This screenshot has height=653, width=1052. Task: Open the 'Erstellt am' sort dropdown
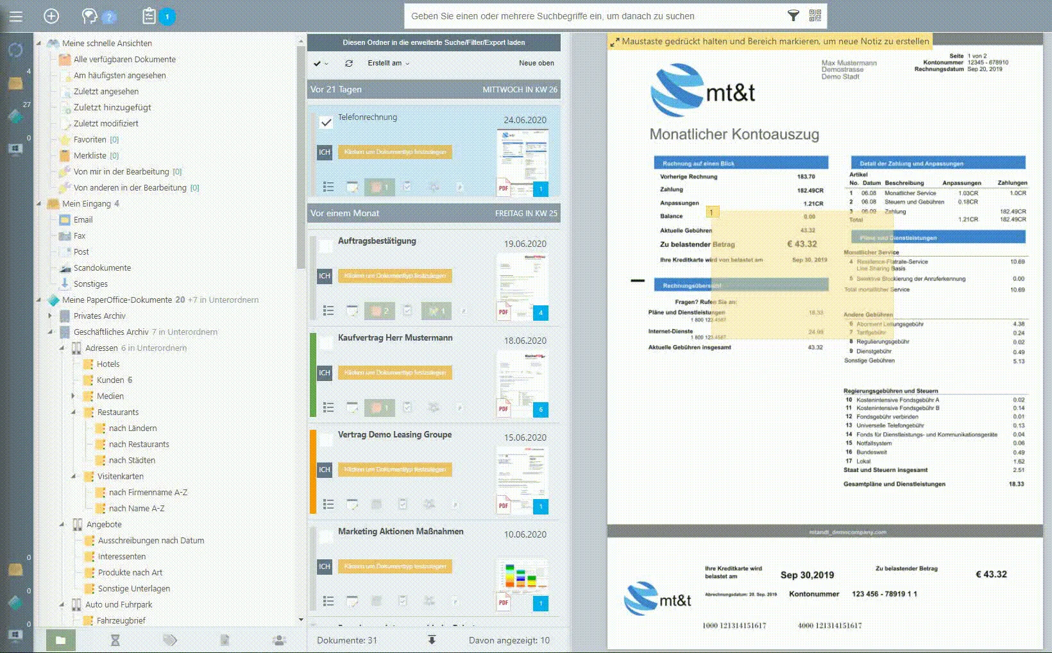[389, 64]
